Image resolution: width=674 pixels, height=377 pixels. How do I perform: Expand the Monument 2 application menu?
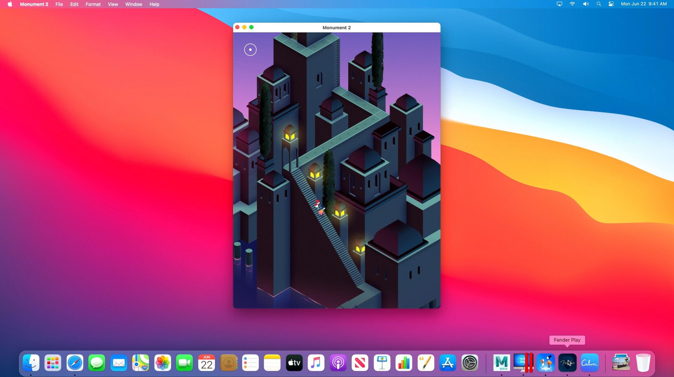[34, 4]
